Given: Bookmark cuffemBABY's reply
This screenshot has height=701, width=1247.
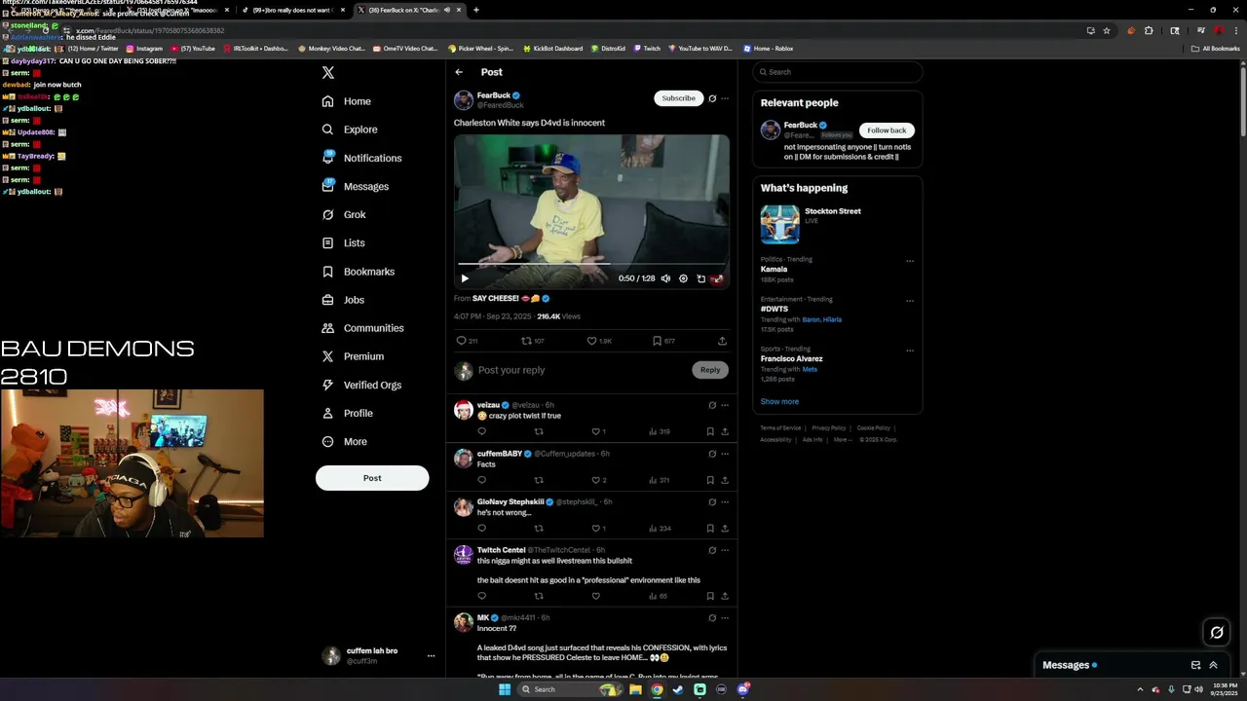Looking at the screenshot, I should pyautogui.click(x=710, y=480).
